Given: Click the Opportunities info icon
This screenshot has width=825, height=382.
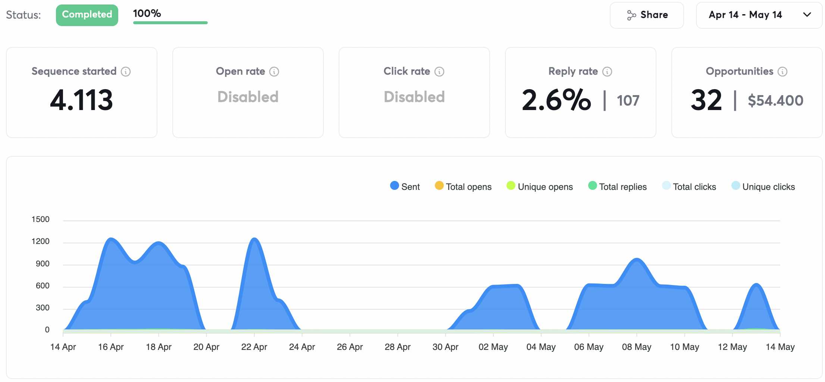Looking at the screenshot, I should pyautogui.click(x=782, y=72).
